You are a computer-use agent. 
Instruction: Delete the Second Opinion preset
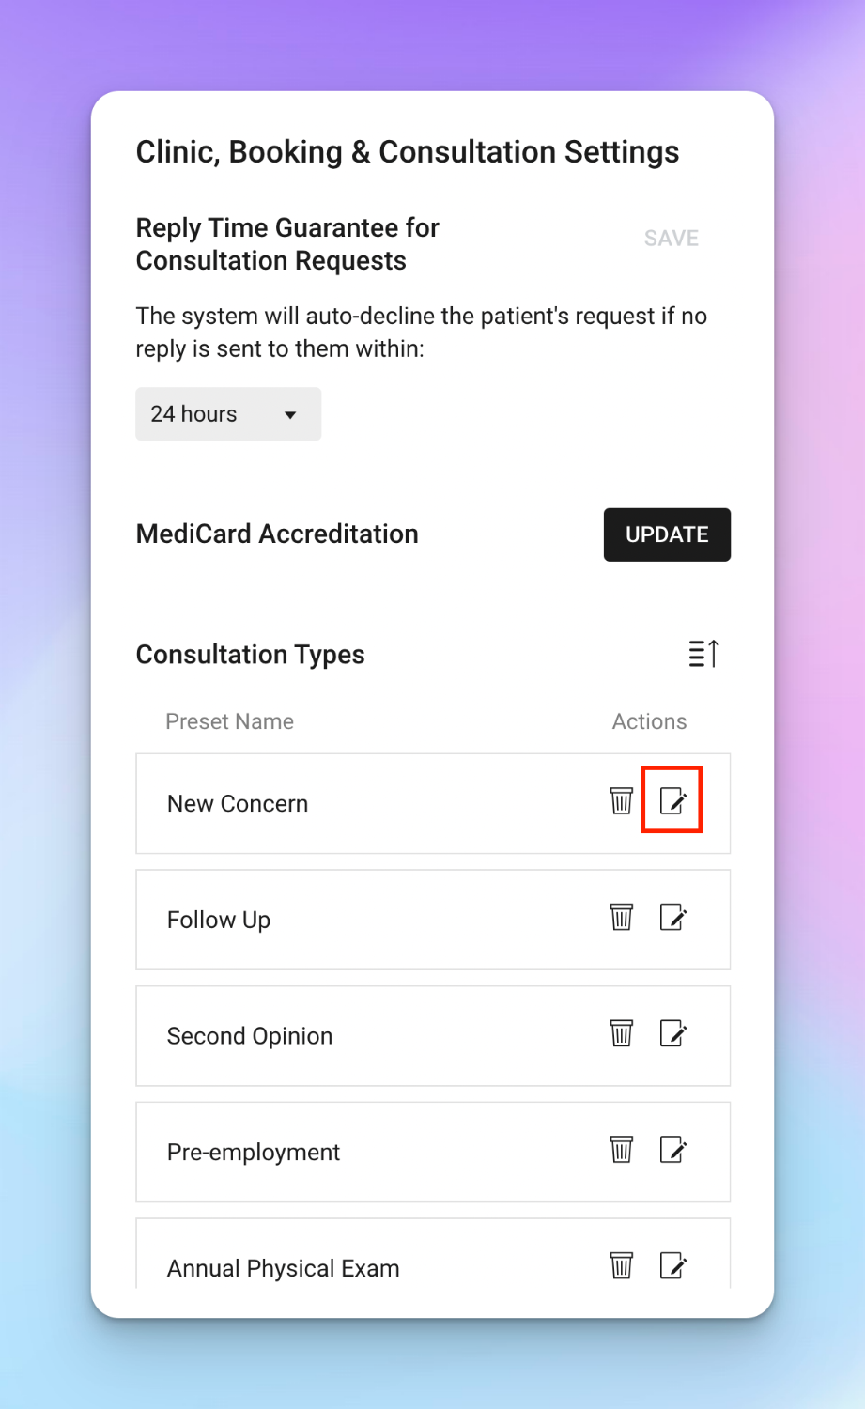pos(622,1033)
